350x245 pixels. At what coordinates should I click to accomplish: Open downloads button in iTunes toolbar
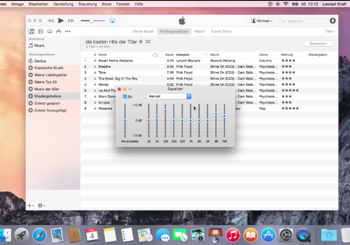click(x=332, y=21)
